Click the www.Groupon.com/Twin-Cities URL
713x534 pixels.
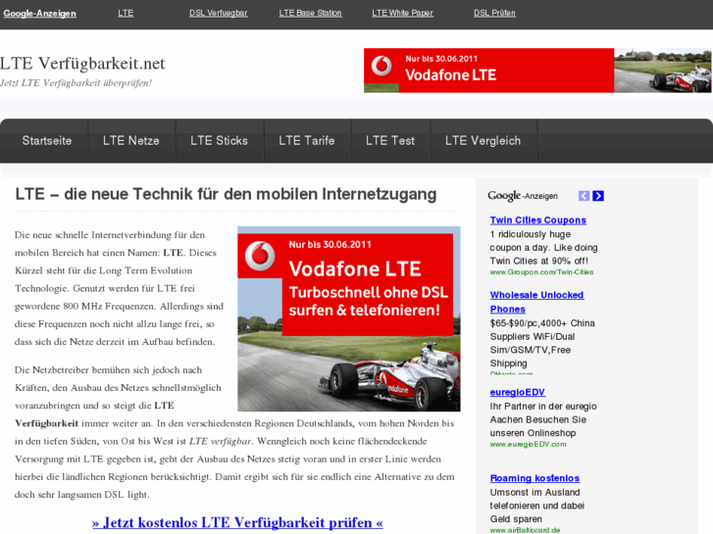click(x=541, y=272)
